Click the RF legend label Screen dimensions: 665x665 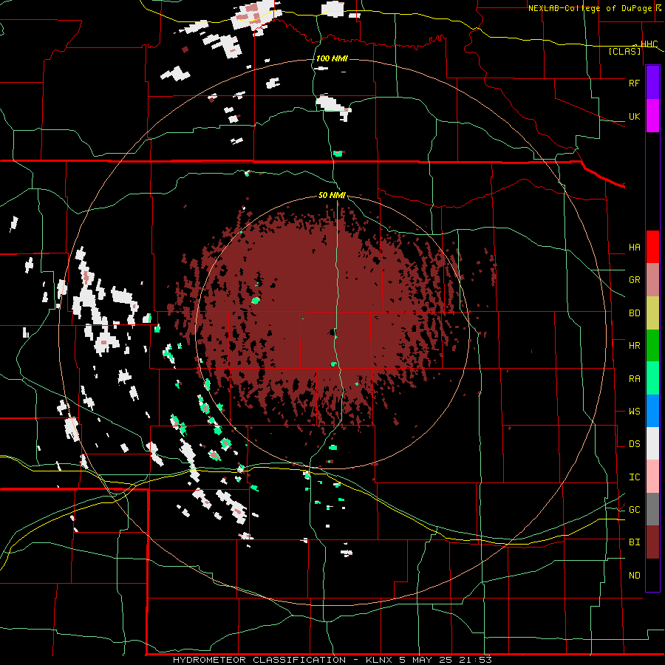click(634, 83)
